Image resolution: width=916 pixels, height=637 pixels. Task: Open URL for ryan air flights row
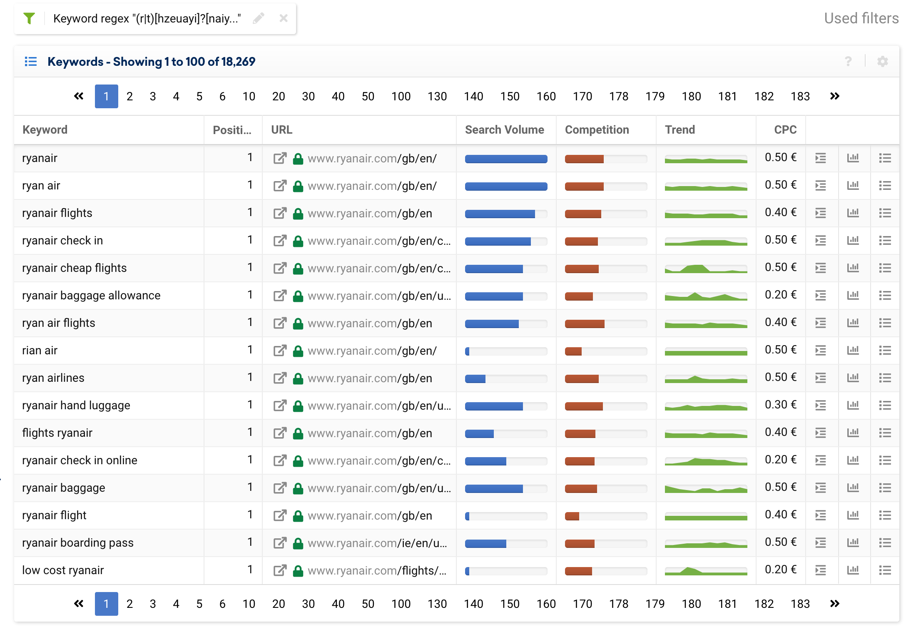[370, 323]
